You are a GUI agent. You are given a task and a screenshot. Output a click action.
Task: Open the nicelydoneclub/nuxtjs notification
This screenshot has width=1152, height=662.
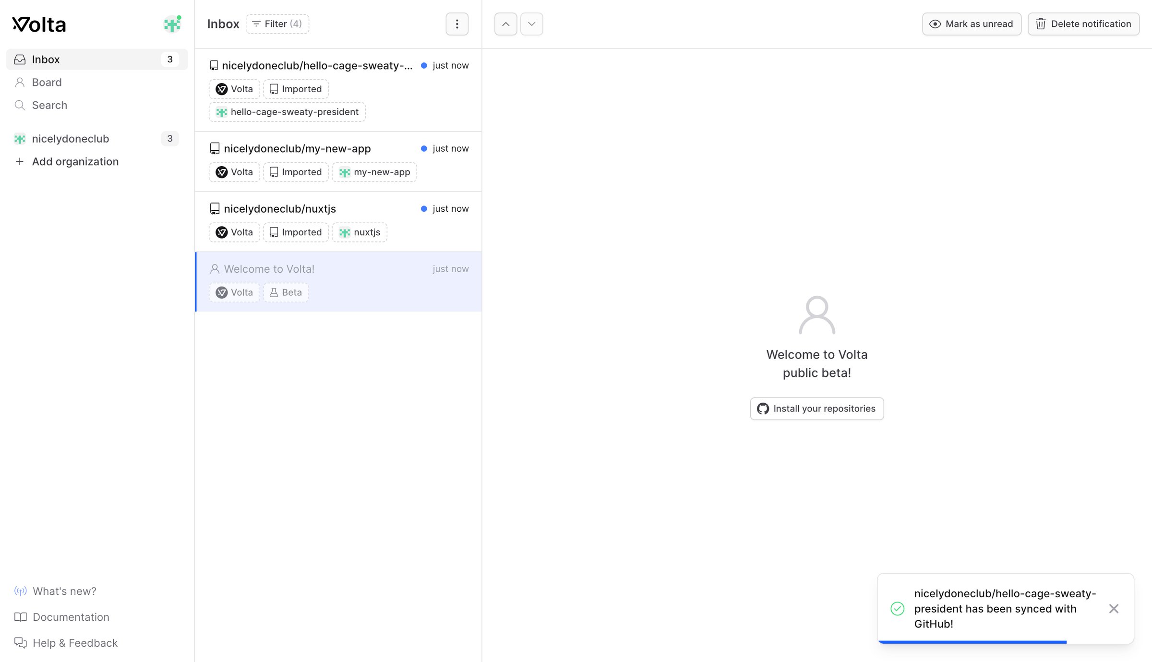click(x=338, y=222)
